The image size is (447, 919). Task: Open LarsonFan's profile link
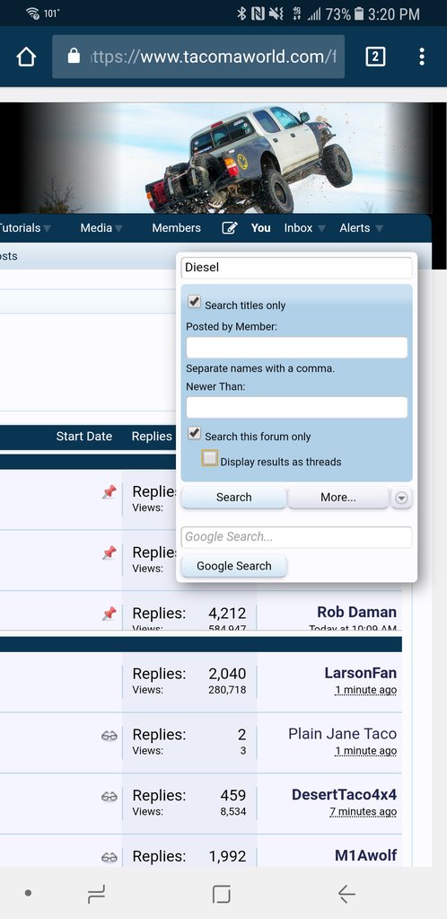360,673
